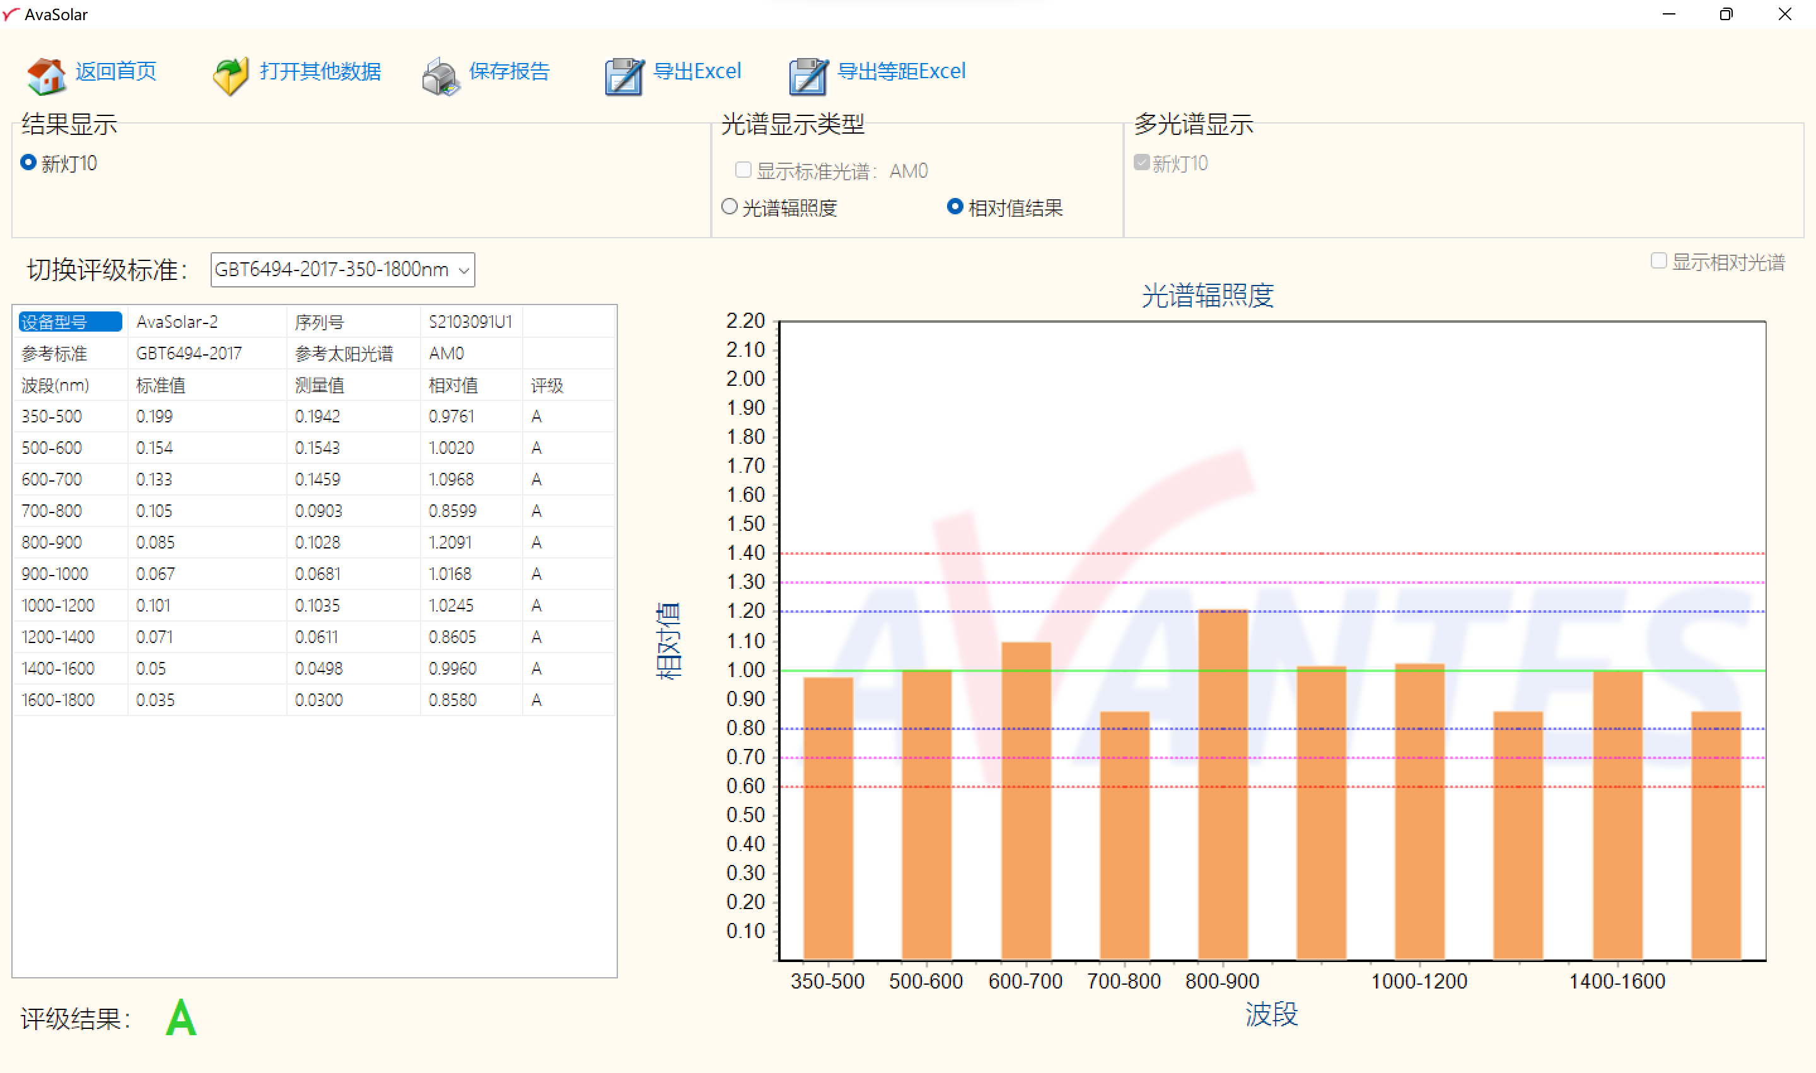Click the shield icon for 打开其他数据
Screen dimensions: 1816x1073
(x=231, y=76)
